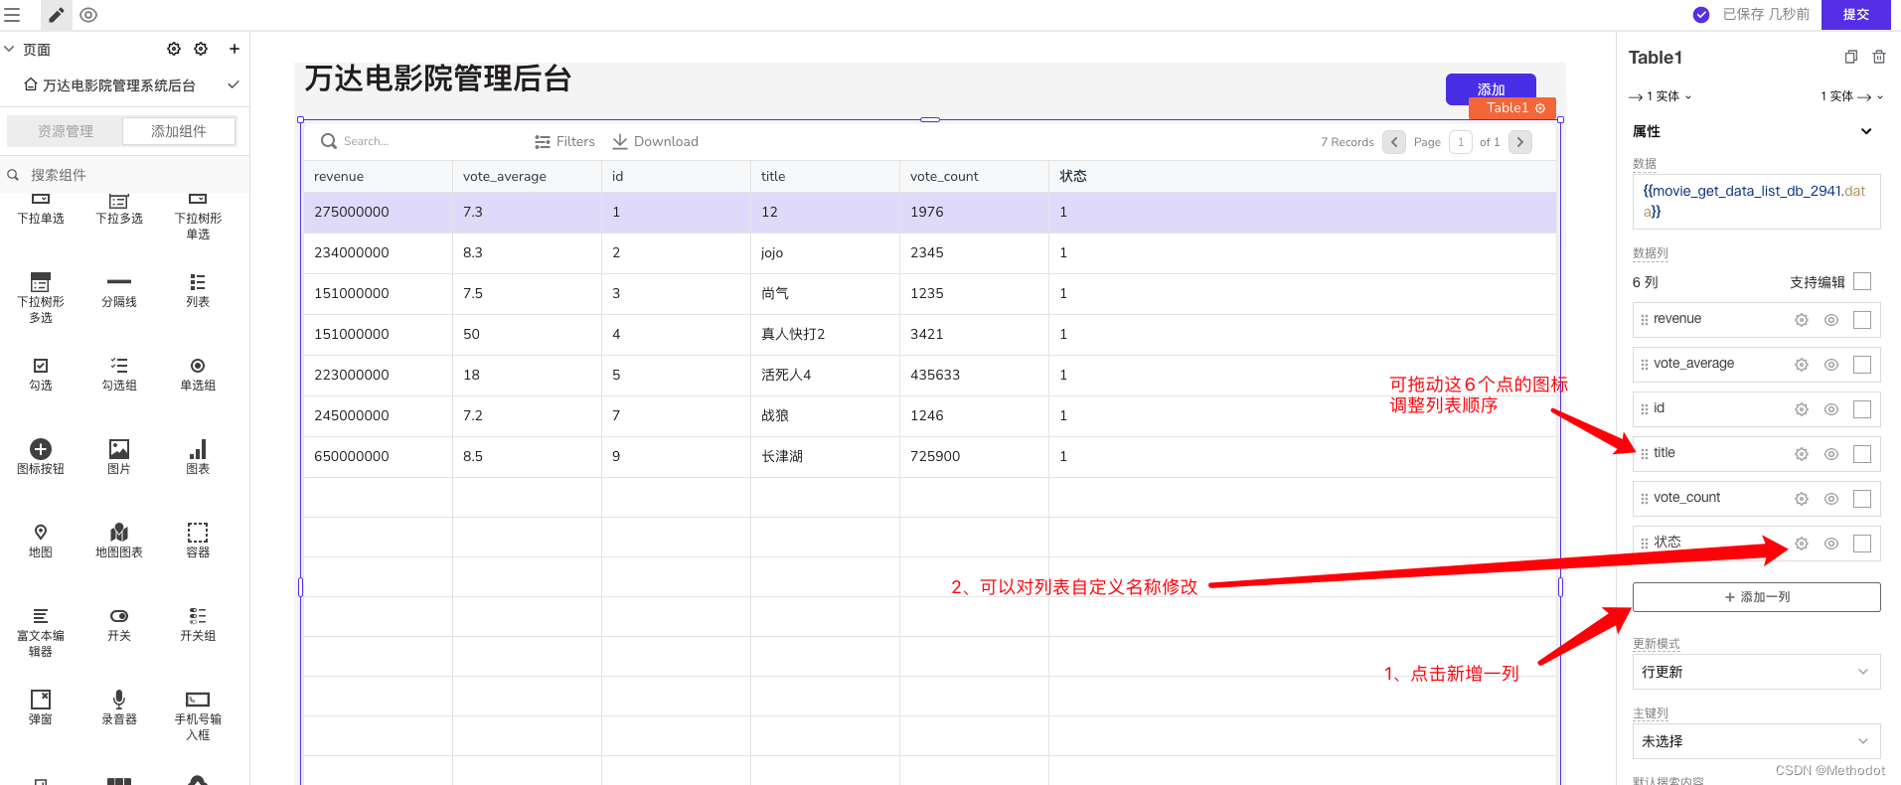Open the hamburger menu at top left

click(12, 15)
